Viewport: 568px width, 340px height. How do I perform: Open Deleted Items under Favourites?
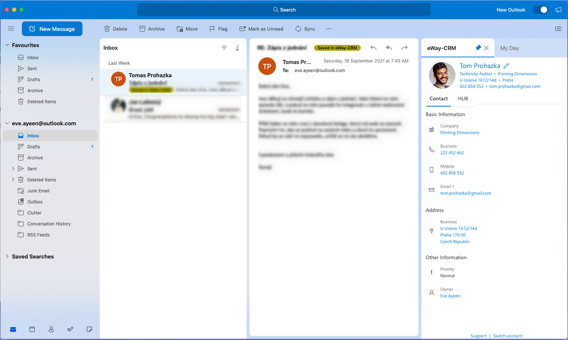(x=42, y=102)
